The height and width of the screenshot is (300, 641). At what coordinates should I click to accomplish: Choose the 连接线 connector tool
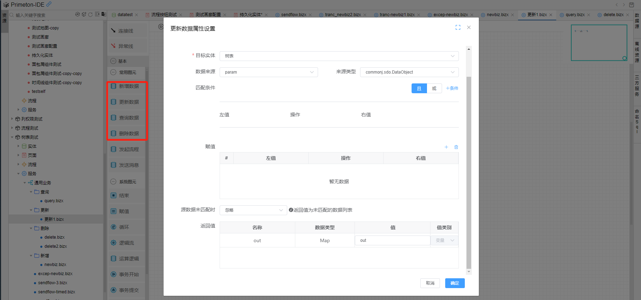click(125, 31)
